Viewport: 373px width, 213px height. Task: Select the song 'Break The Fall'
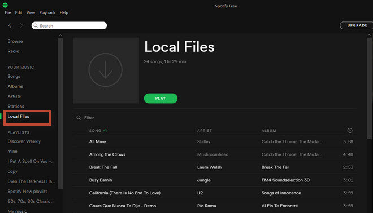click(x=103, y=167)
